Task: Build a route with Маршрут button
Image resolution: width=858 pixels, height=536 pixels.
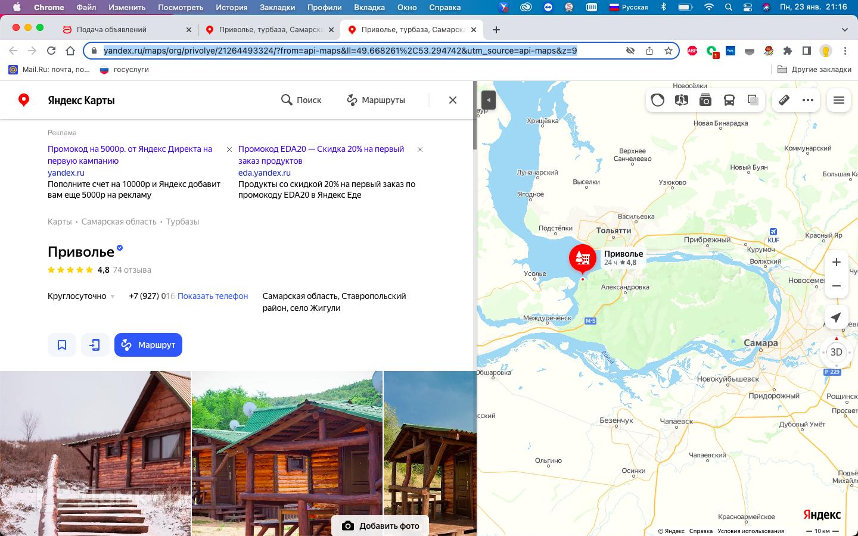Action: pyautogui.click(x=148, y=345)
